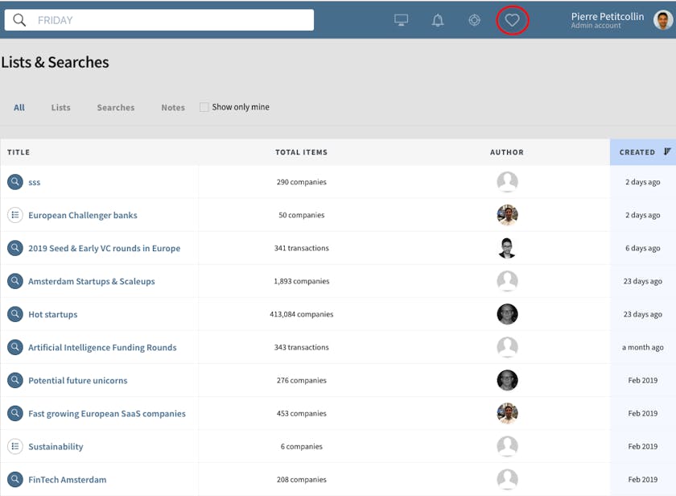Click the search icon beside 'sss'
The height and width of the screenshot is (496, 676).
pyautogui.click(x=14, y=182)
